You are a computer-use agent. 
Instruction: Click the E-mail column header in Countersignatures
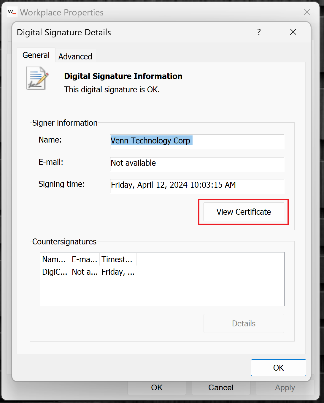(85, 259)
